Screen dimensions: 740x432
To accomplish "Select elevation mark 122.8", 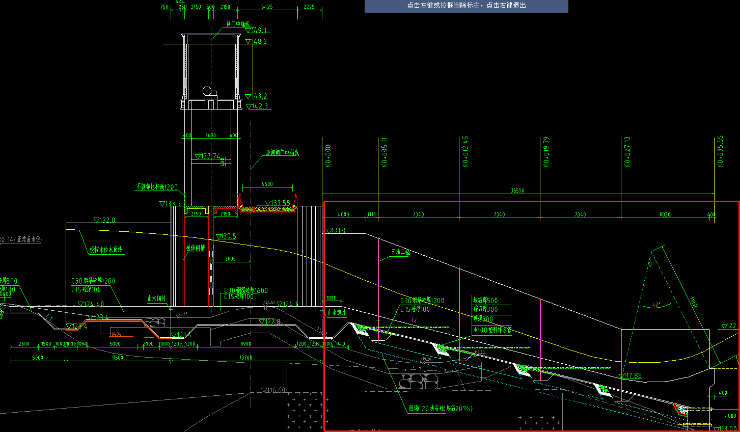I will coord(269,321).
